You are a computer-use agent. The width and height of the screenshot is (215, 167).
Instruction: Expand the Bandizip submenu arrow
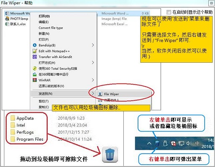click(x=93, y=45)
